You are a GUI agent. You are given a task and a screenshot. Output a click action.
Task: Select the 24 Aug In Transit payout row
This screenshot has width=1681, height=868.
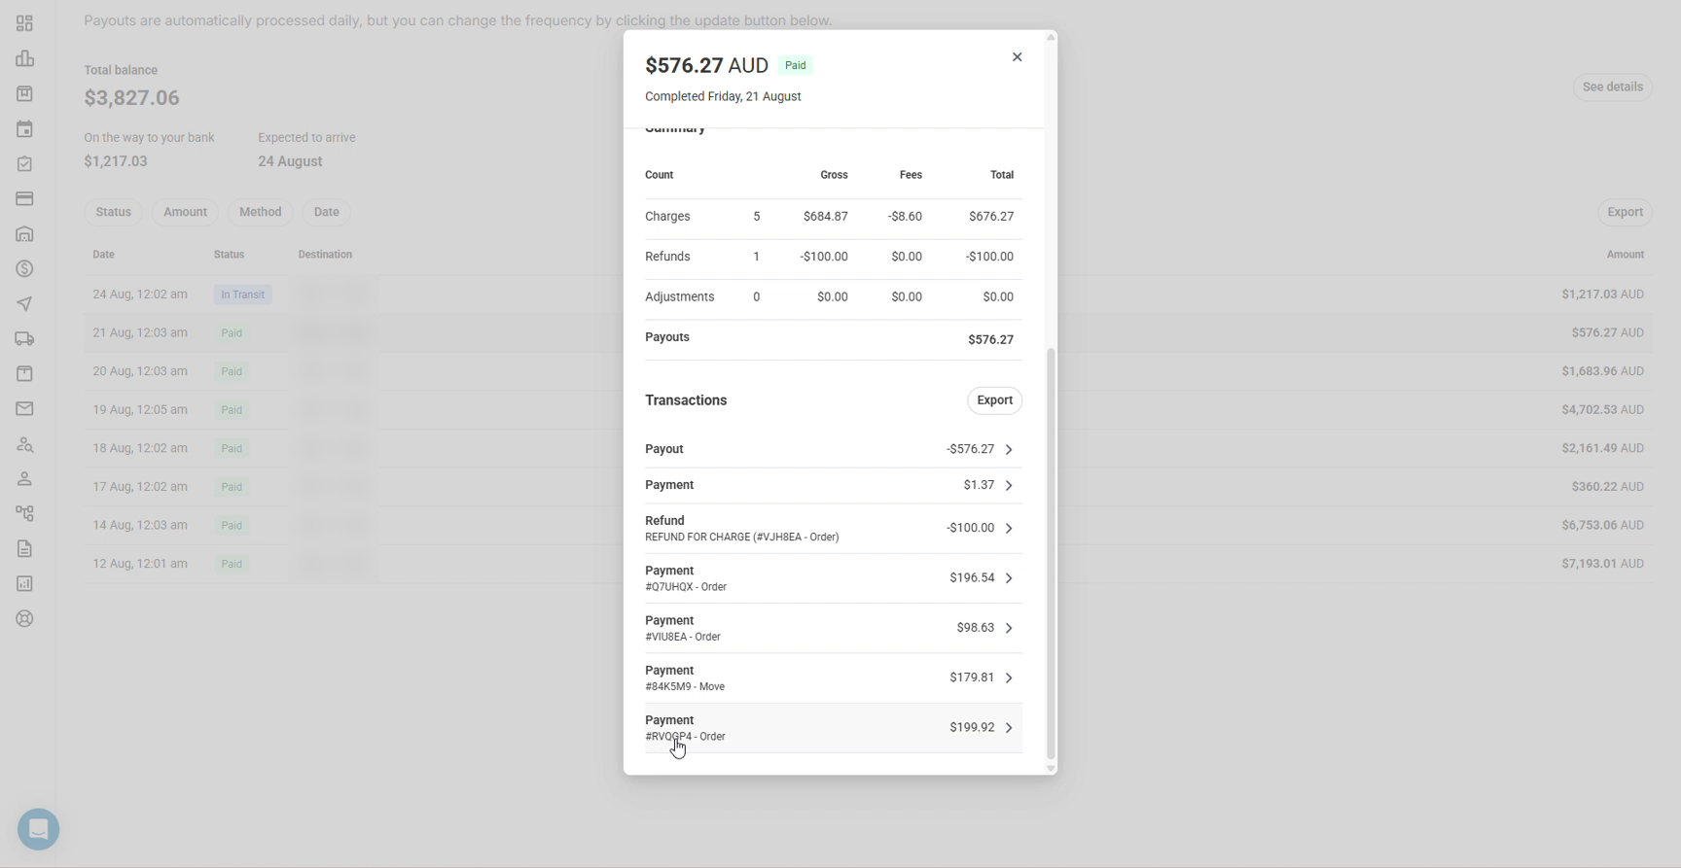click(869, 295)
